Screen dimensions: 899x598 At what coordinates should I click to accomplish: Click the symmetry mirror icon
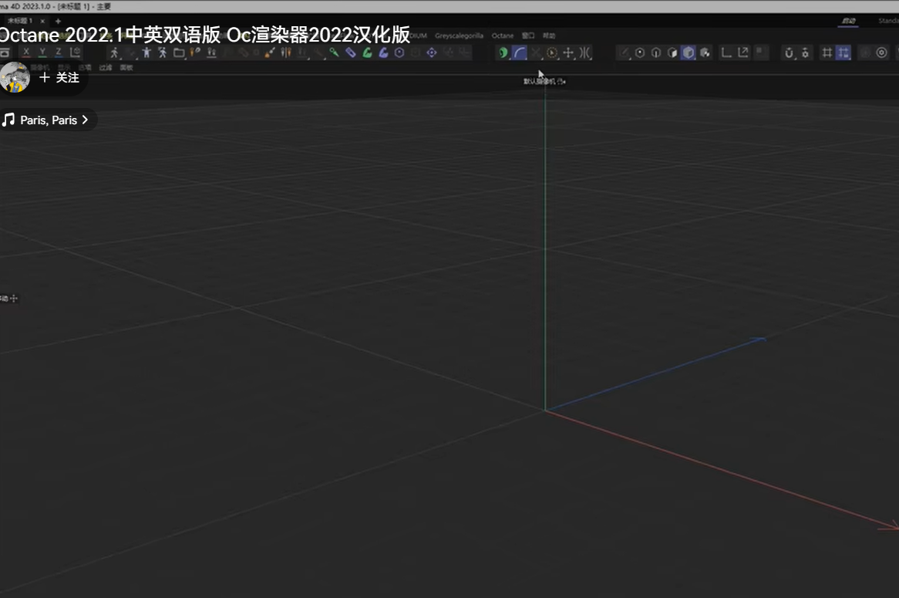584,52
